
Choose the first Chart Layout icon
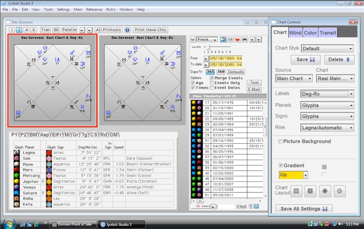tap(296, 191)
